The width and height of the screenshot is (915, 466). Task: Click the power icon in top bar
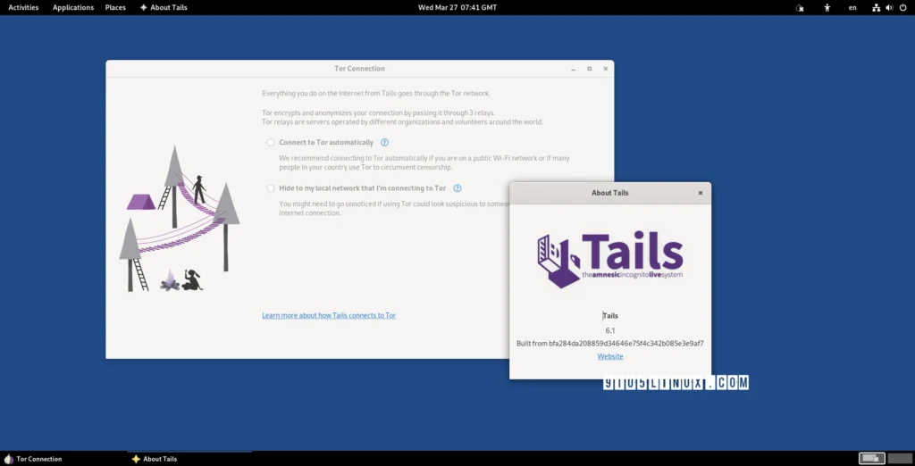click(x=903, y=7)
